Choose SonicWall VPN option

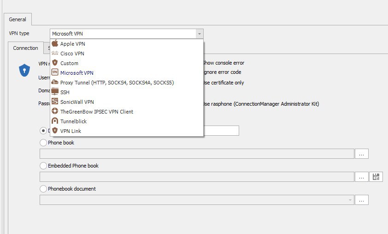127,102
